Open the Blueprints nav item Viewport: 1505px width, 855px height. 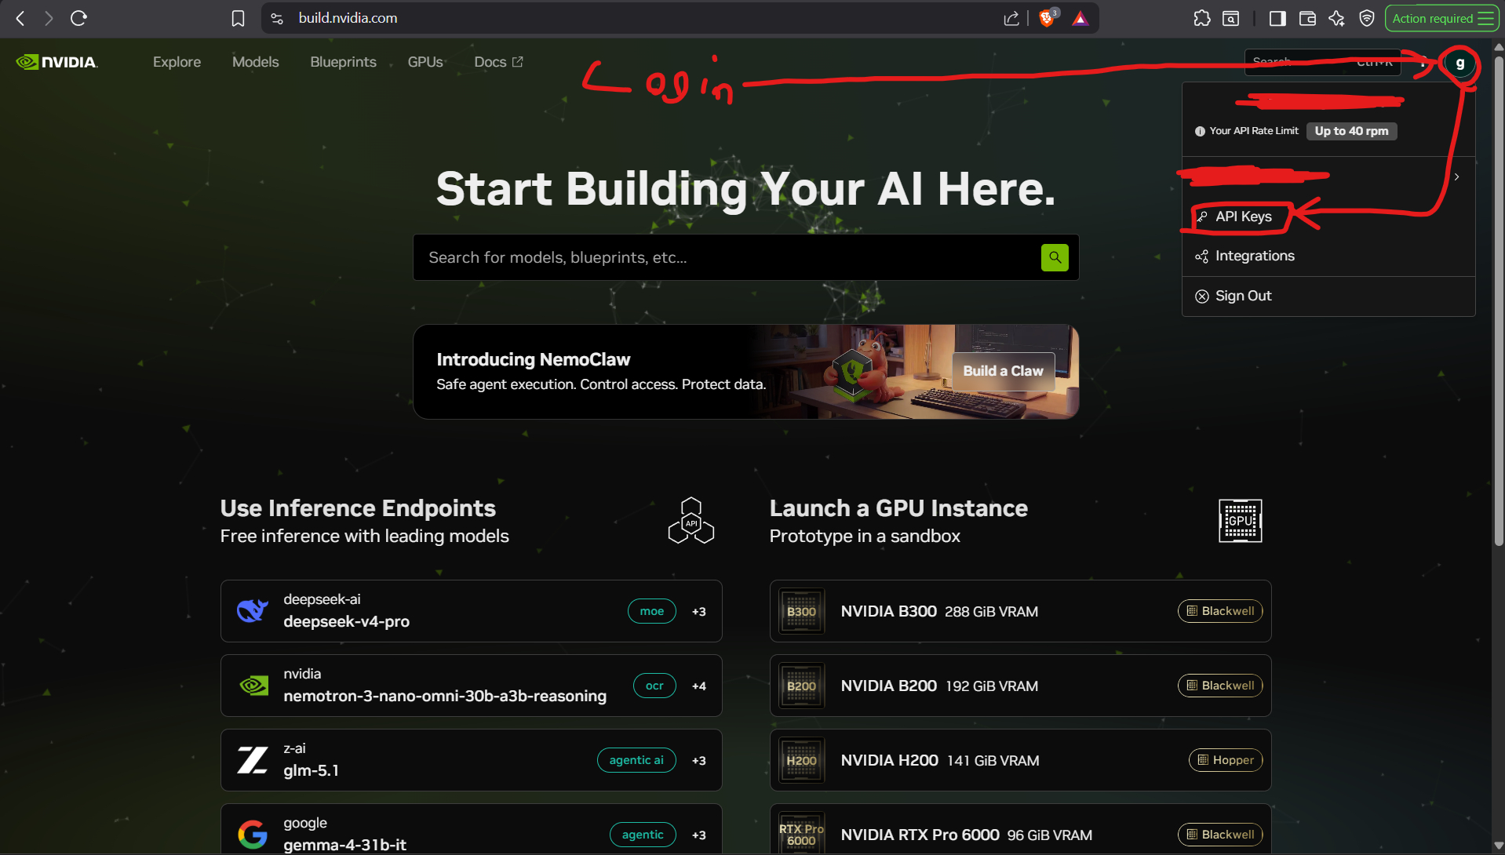pos(343,62)
